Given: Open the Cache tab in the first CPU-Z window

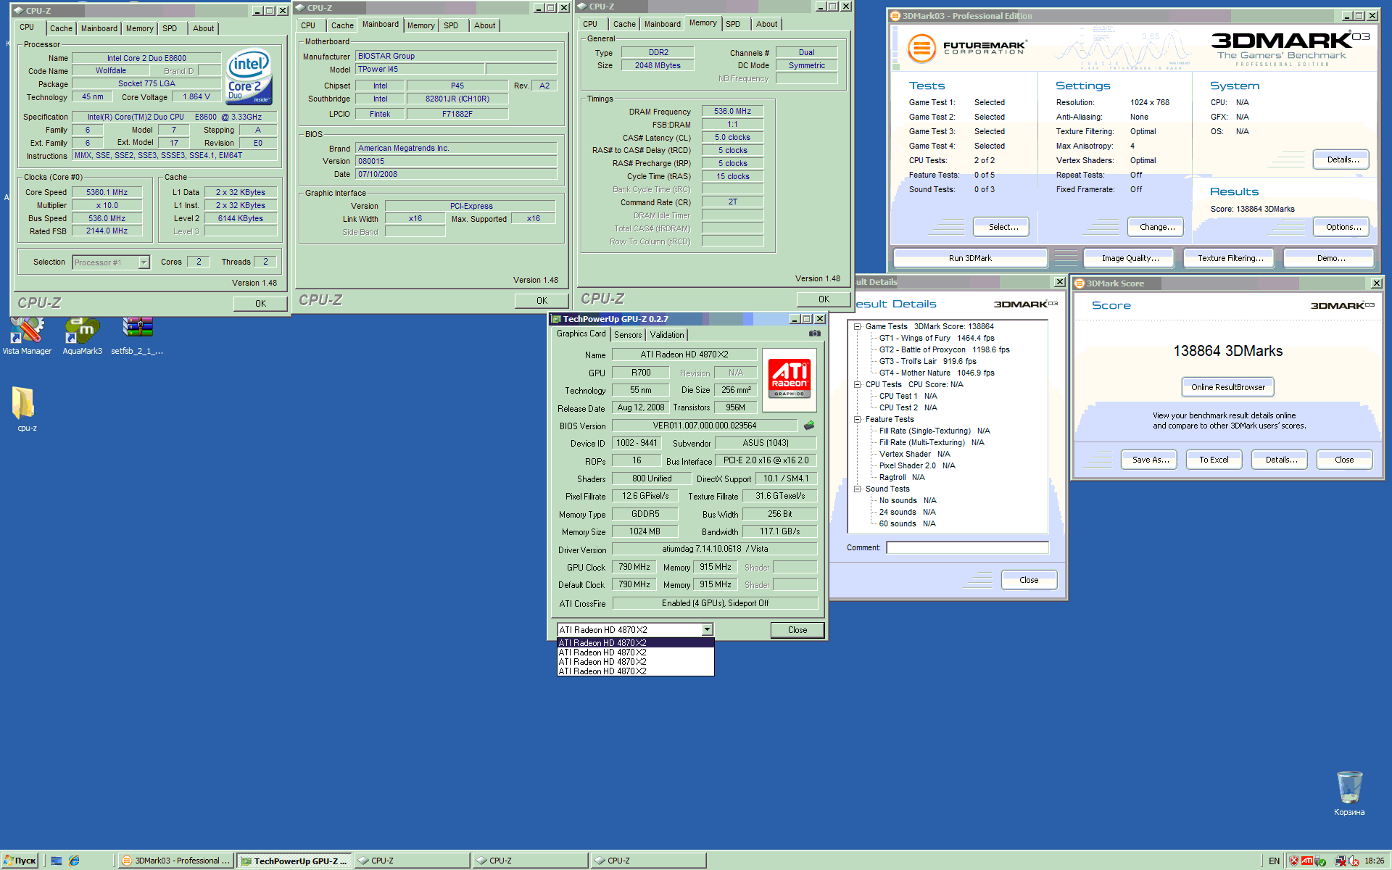Looking at the screenshot, I should [61, 29].
